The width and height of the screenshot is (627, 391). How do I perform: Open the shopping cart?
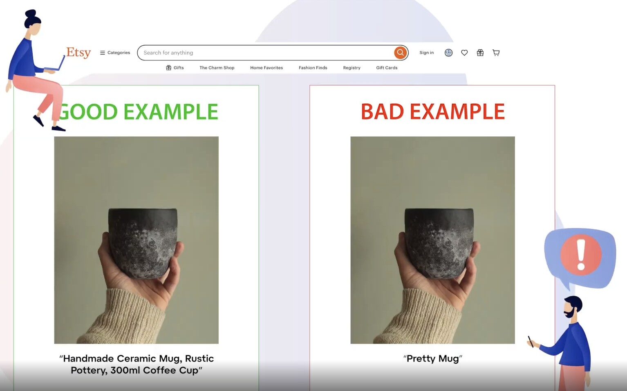coord(496,53)
